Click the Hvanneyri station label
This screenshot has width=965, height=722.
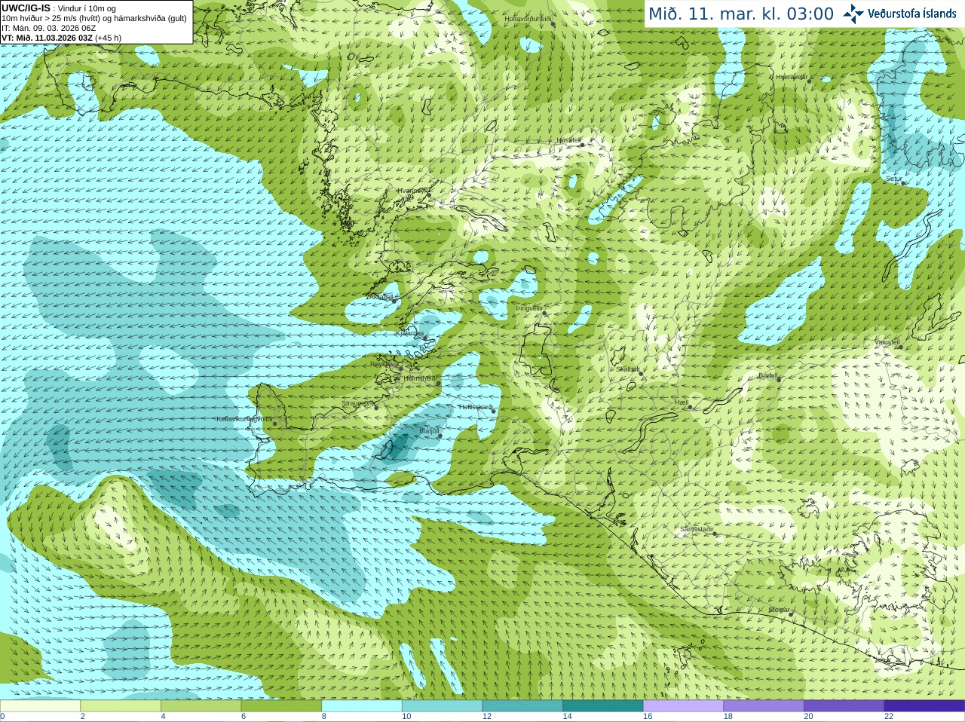412,191
